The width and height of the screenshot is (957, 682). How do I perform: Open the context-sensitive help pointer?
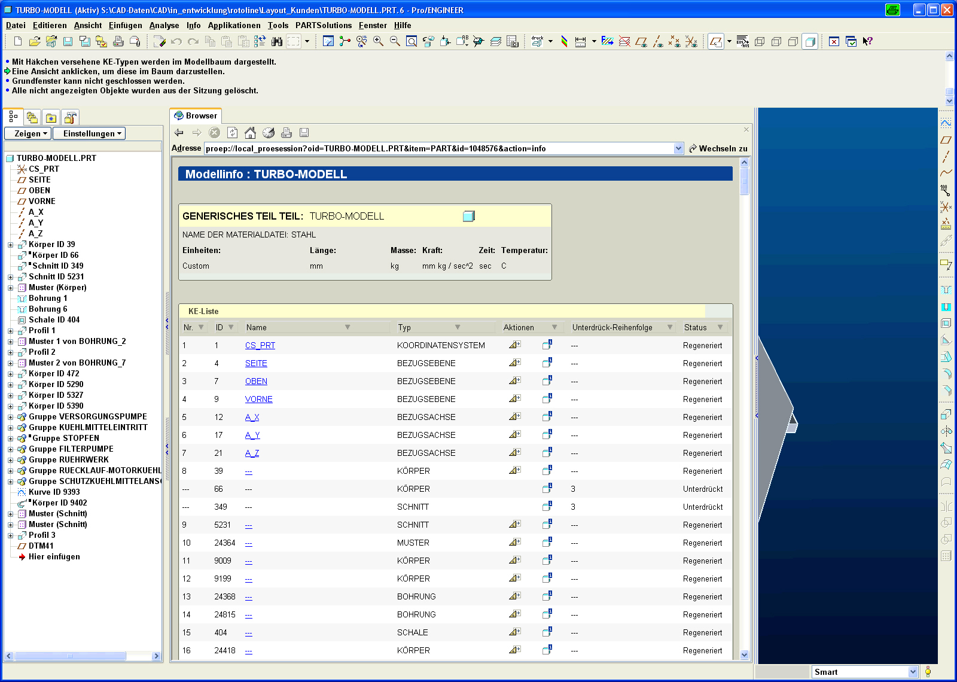click(868, 41)
